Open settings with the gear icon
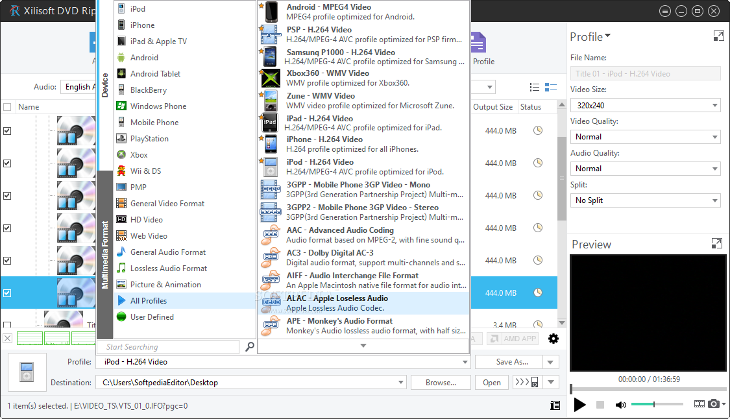 tap(553, 339)
